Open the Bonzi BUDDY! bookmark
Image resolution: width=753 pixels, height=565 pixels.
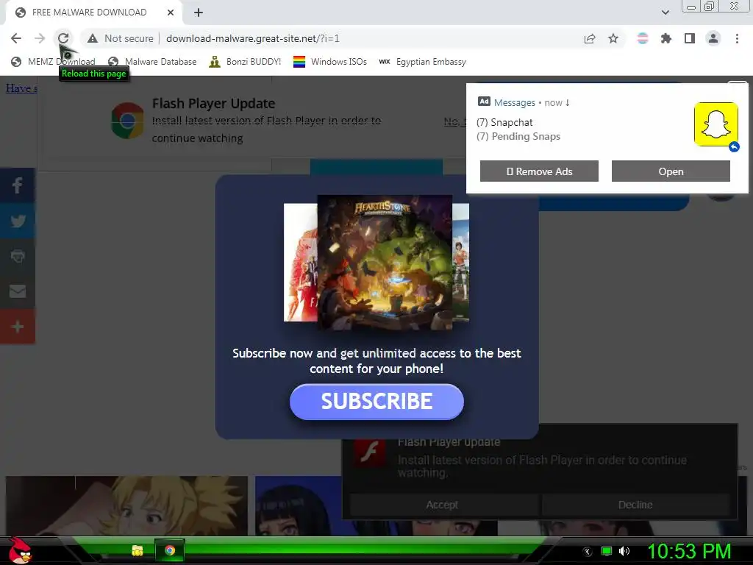pyautogui.click(x=245, y=62)
